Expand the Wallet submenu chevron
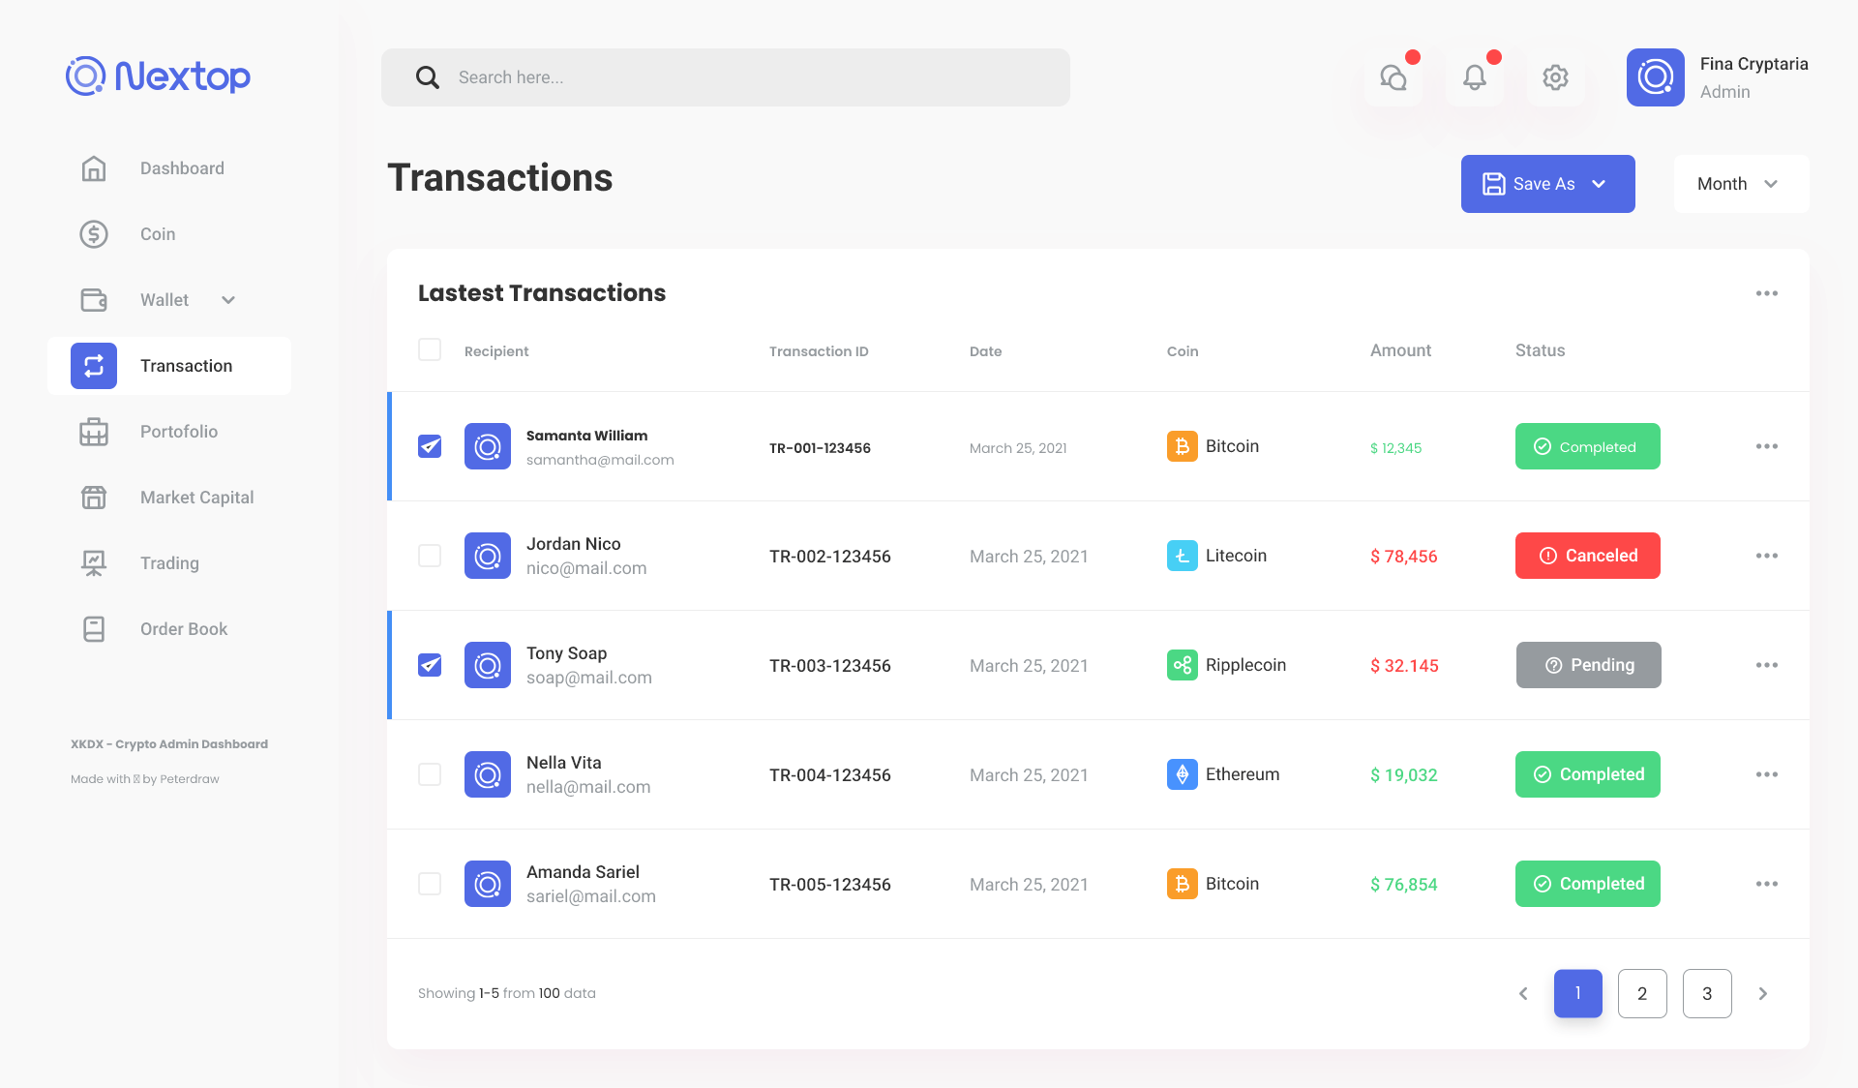This screenshot has width=1858, height=1088. click(228, 300)
